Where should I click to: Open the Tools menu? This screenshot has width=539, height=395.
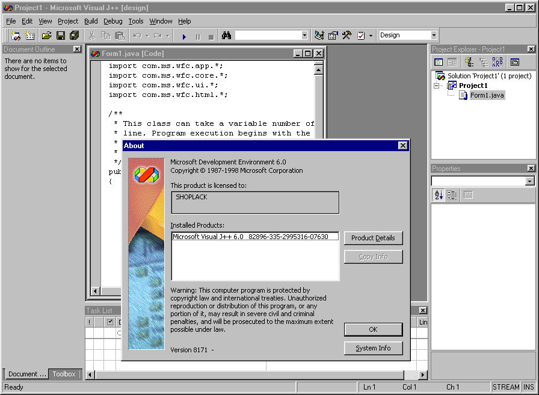(x=136, y=21)
